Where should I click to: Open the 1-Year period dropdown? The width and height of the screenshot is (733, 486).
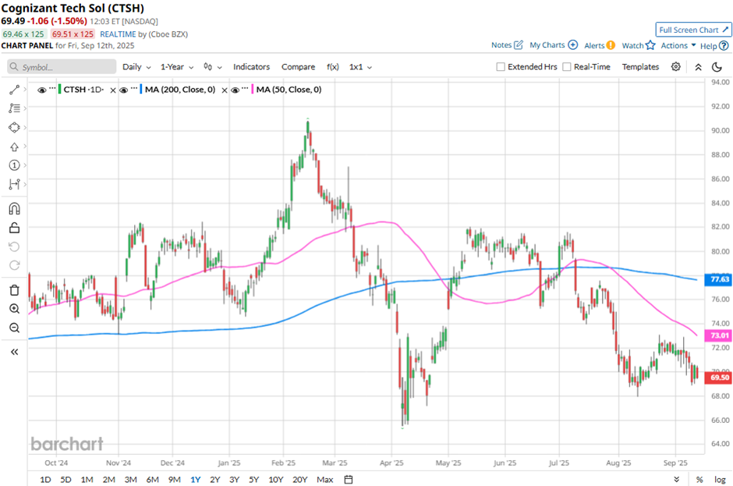tap(177, 67)
